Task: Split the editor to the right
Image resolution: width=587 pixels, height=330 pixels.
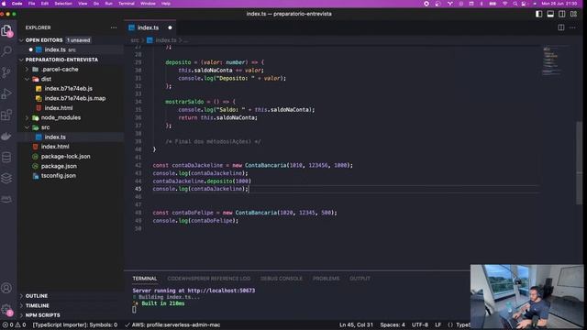Action: click(560, 27)
